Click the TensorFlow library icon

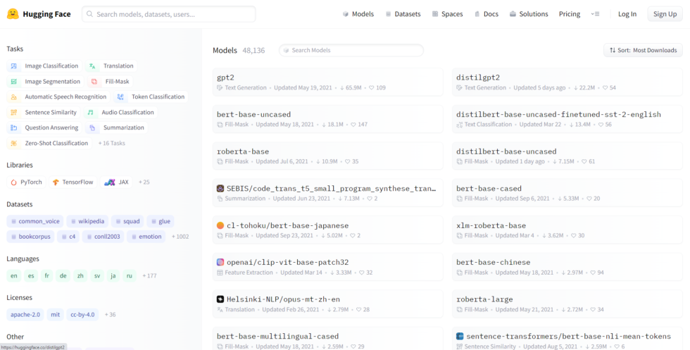(x=56, y=182)
